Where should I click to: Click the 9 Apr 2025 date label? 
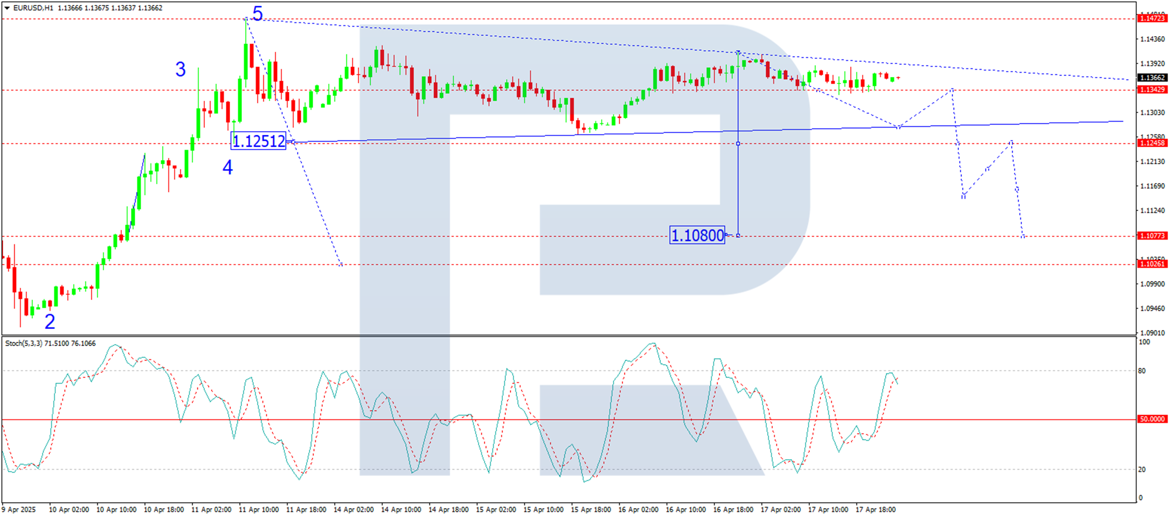(x=19, y=509)
